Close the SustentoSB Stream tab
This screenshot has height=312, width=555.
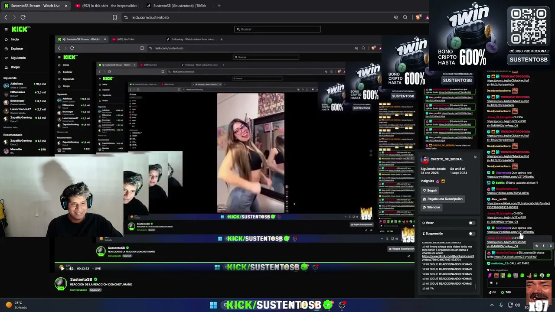tap(66, 6)
